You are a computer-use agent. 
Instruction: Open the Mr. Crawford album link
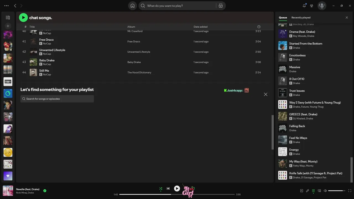coord(135,31)
